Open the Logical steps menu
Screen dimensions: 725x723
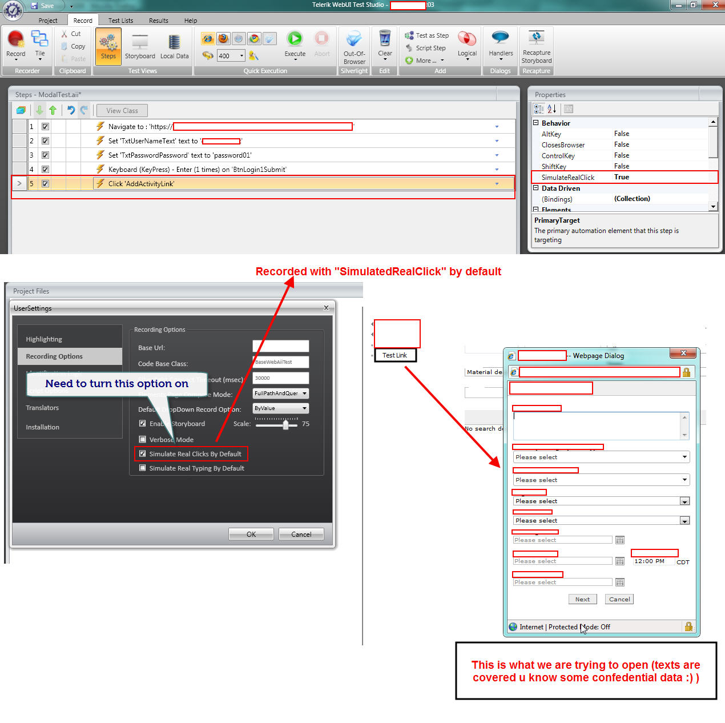coord(467,46)
